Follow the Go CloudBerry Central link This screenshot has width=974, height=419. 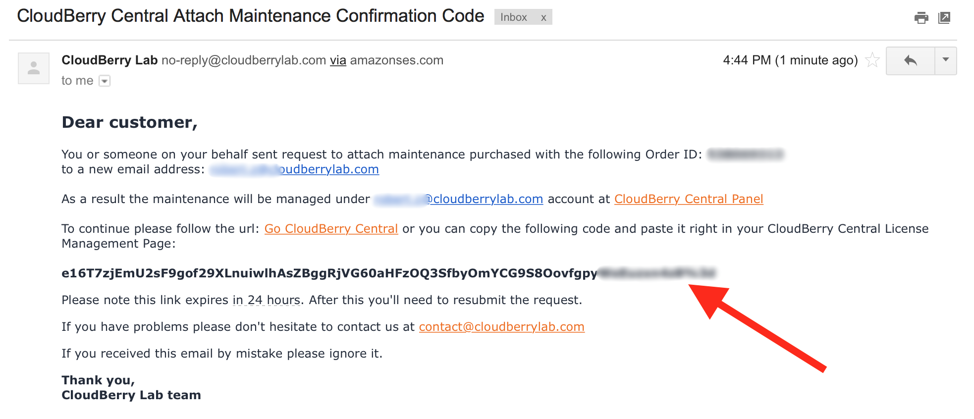click(331, 229)
